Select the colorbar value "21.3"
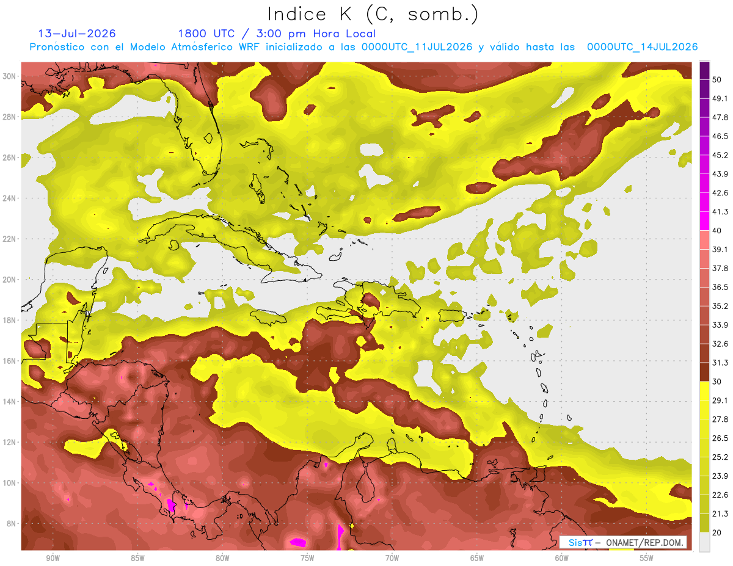Viewport: 733px width, 566px height. [720, 514]
